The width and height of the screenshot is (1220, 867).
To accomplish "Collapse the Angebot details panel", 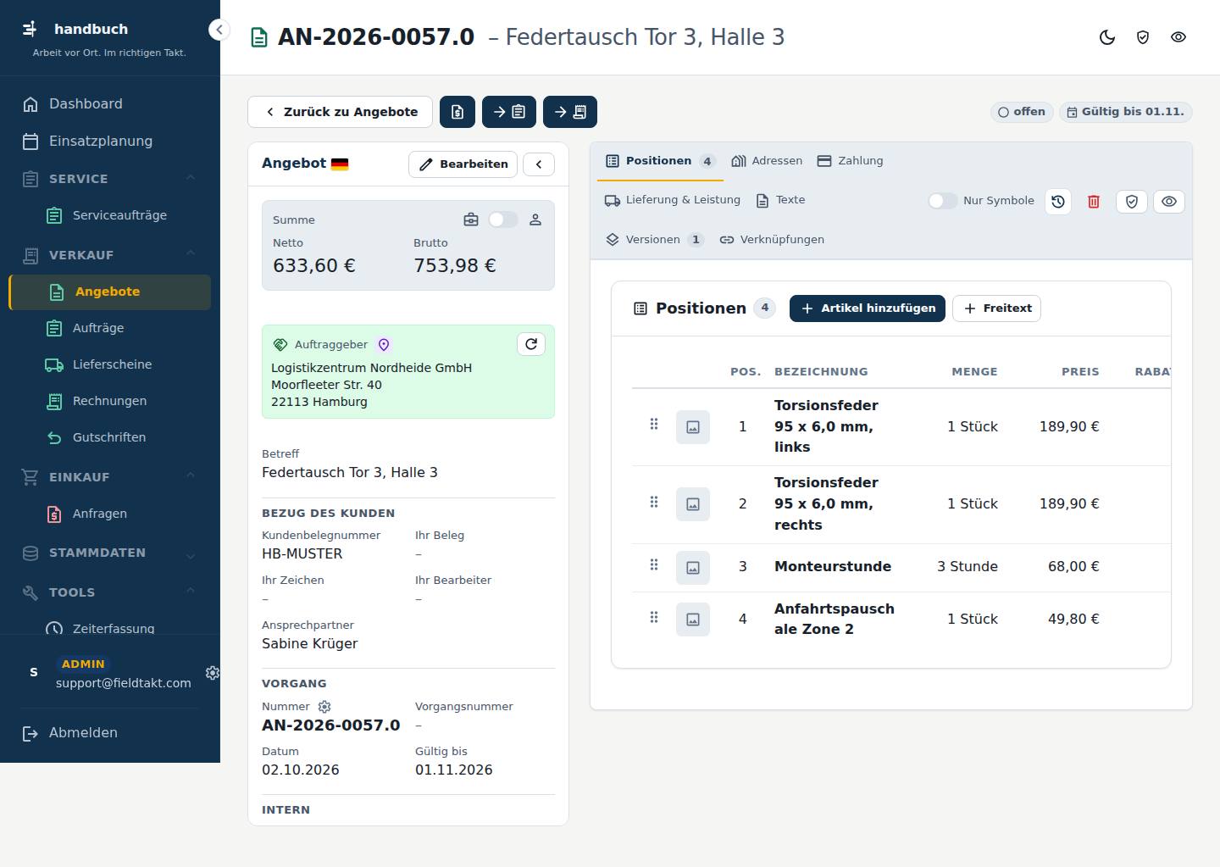I will pyautogui.click(x=539, y=164).
